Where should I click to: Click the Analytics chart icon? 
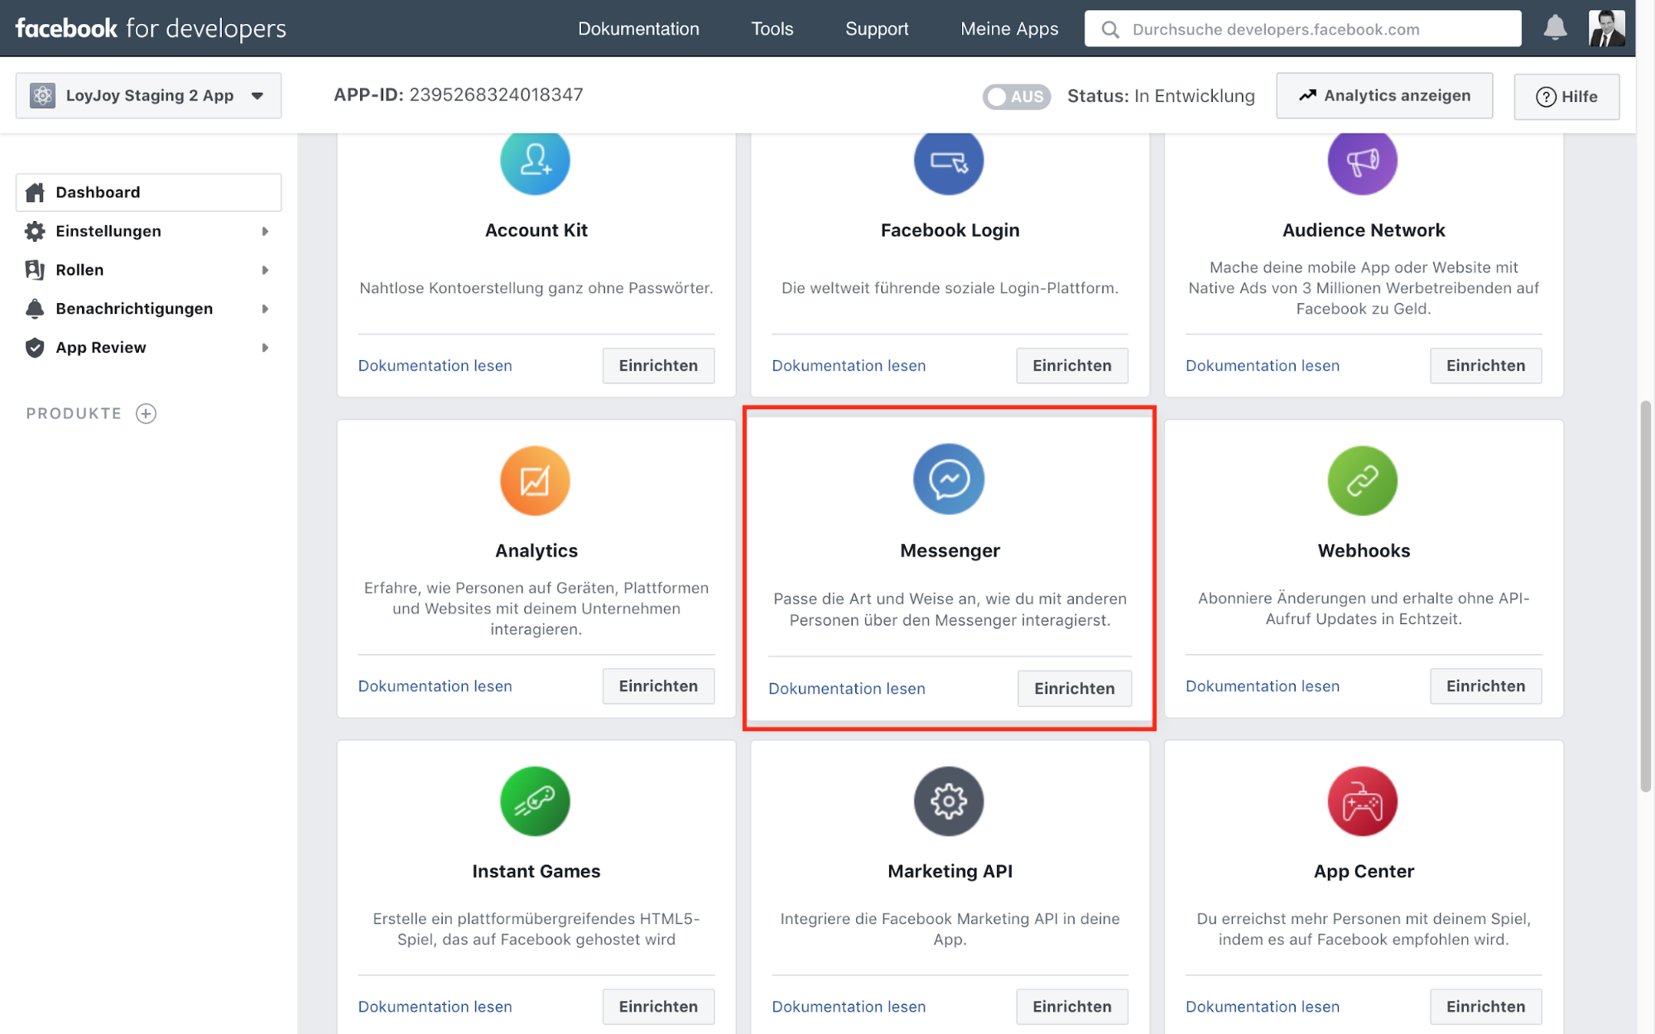coord(535,480)
